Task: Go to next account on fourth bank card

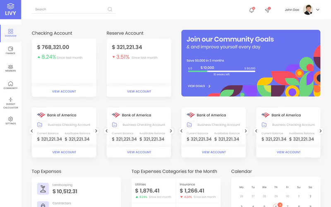Action: click(320, 131)
